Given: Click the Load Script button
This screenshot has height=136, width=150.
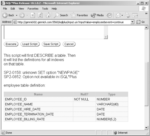Looking at the screenshot, I should click(30, 44).
